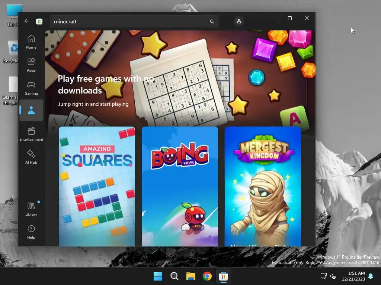The height and width of the screenshot is (285, 381).
Task: Click the minecraft search text field
Action: click(134, 22)
